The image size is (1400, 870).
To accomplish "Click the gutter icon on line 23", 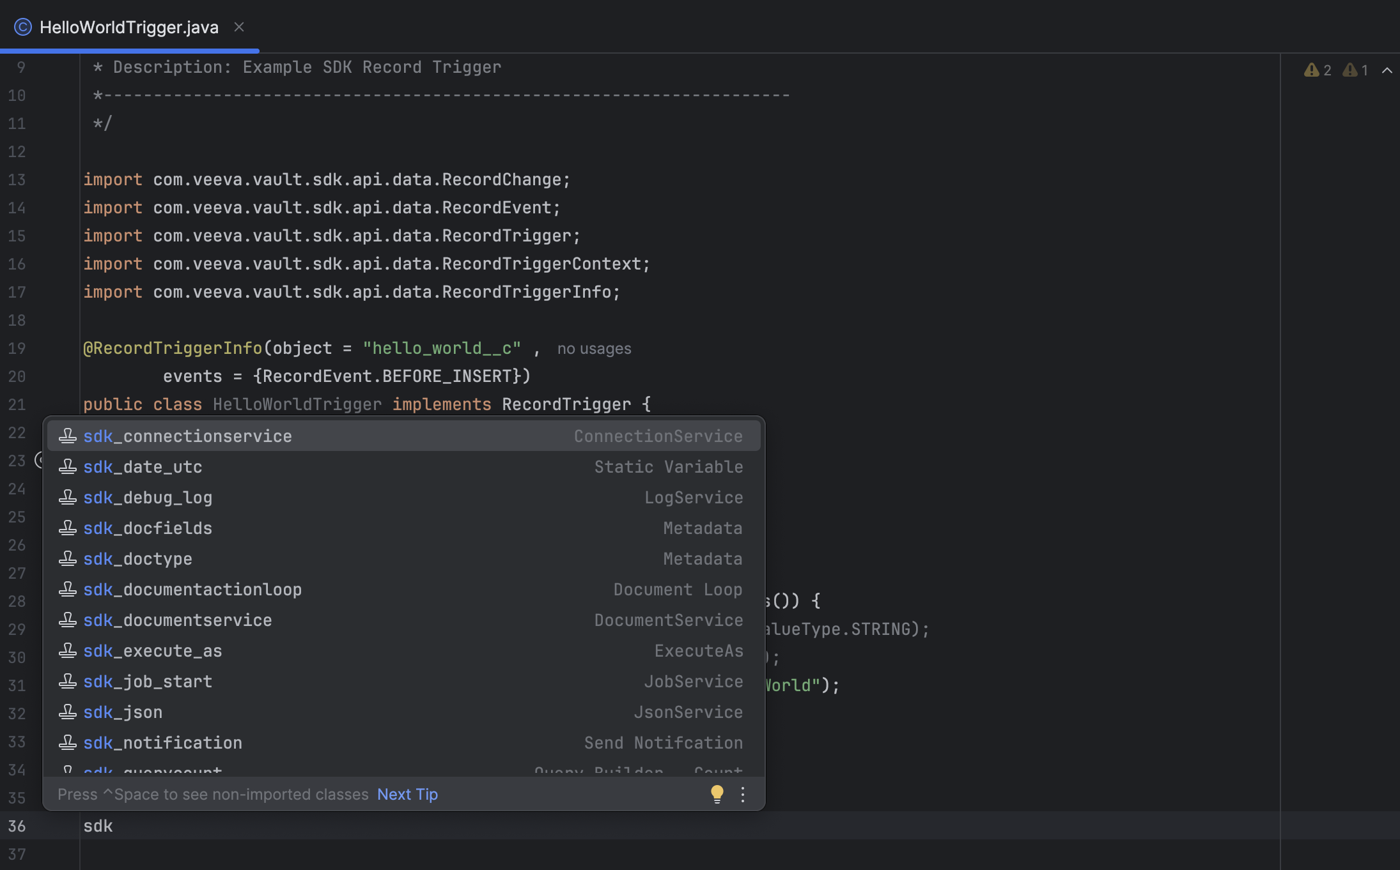I will pyautogui.click(x=38, y=460).
